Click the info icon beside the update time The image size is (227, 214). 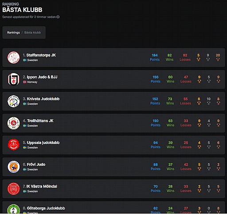[x=58, y=17]
